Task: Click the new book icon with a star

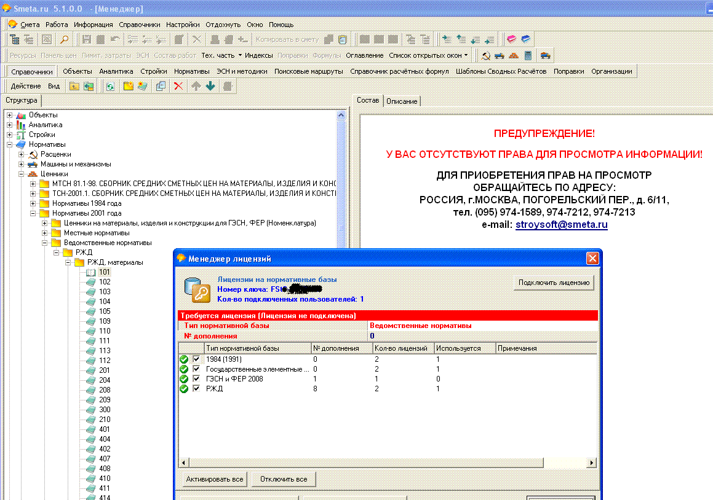Action: coord(142,86)
